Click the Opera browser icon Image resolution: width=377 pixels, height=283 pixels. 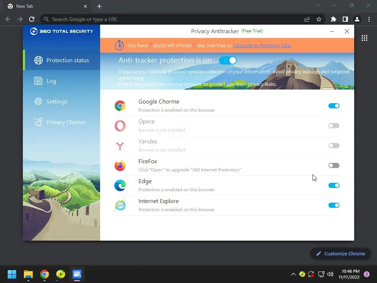[120, 126]
